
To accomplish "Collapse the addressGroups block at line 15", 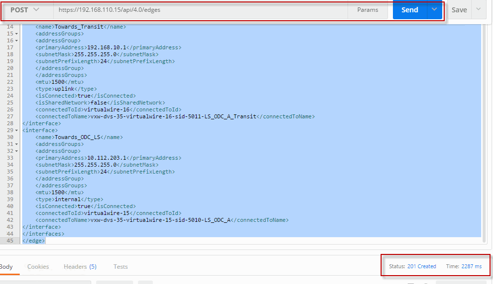I will pos(18,34).
